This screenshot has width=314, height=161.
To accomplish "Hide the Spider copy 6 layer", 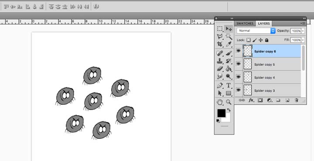I will pos(238,51).
